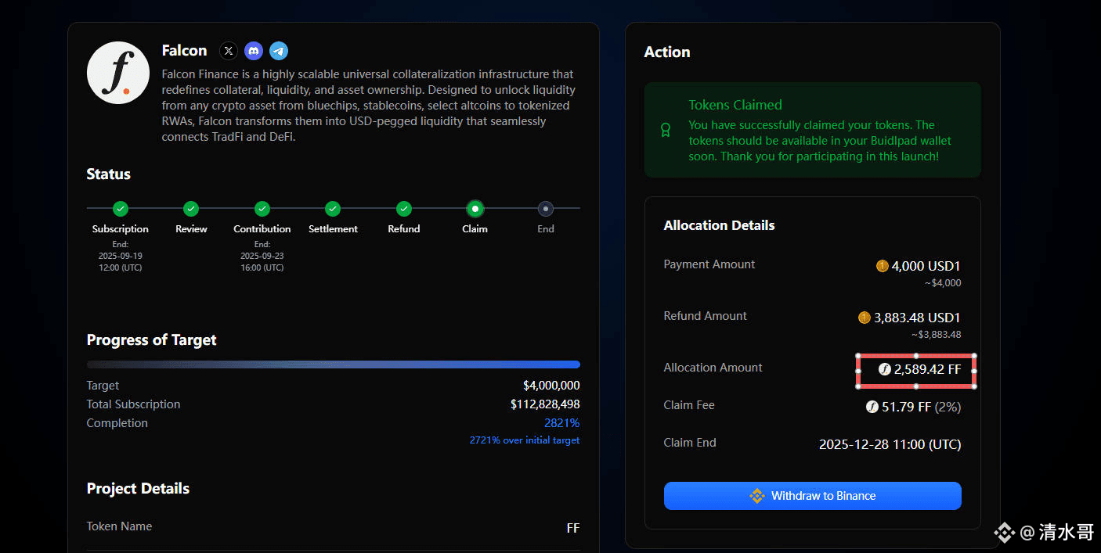Open Falcon's X (Twitter) profile icon
Image resolution: width=1101 pixels, height=553 pixels.
pyautogui.click(x=228, y=51)
